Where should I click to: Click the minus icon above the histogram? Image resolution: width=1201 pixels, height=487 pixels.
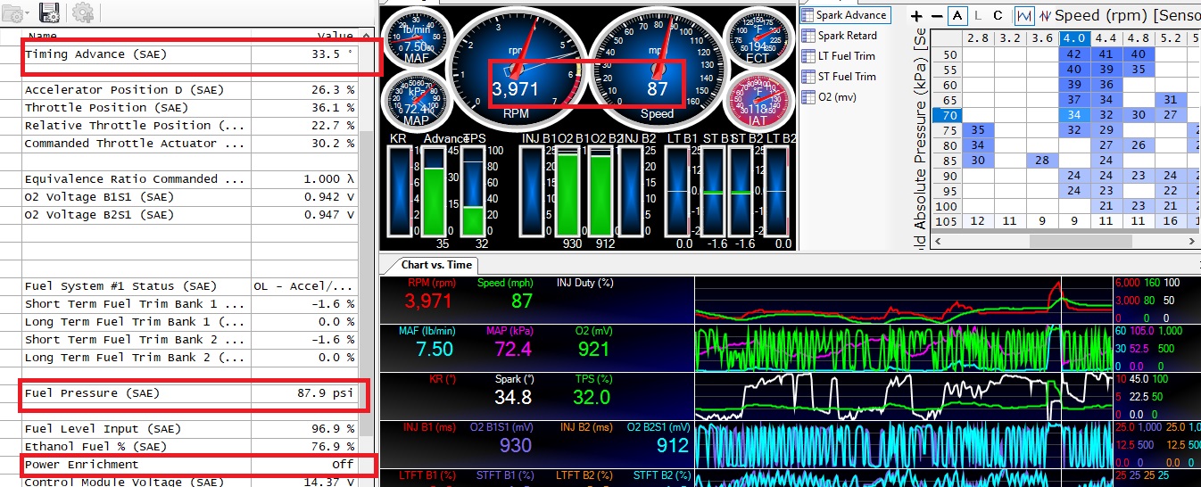tap(936, 16)
